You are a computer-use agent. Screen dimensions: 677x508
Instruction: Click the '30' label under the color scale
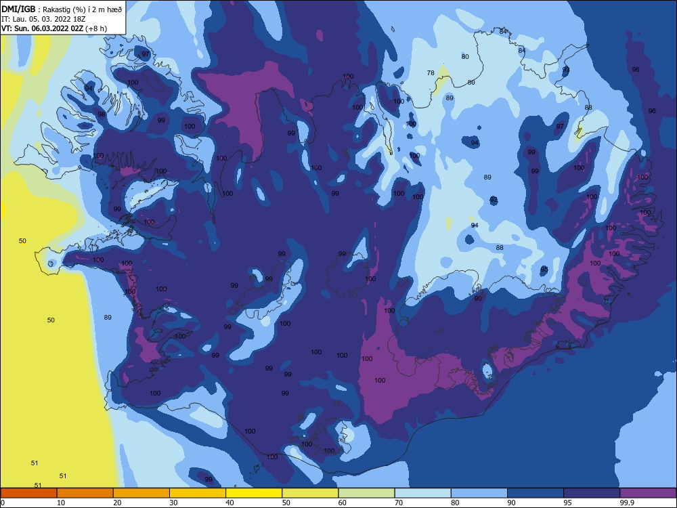(173, 503)
